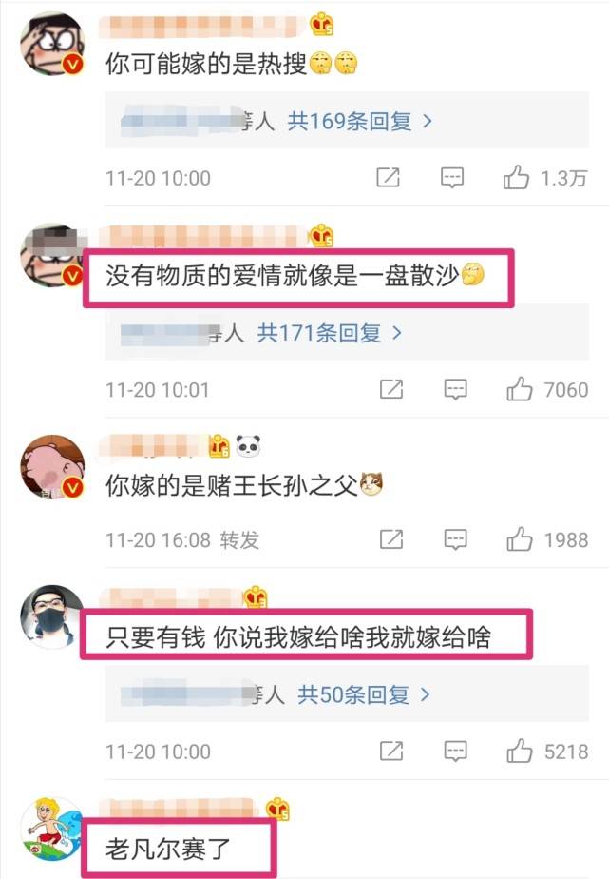
Task: Expand 共50条回复 replies
Action: (364, 694)
